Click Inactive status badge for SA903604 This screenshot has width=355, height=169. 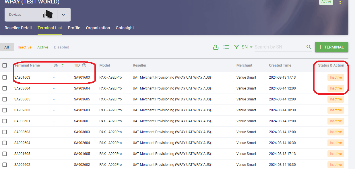click(x=336, y=88)
